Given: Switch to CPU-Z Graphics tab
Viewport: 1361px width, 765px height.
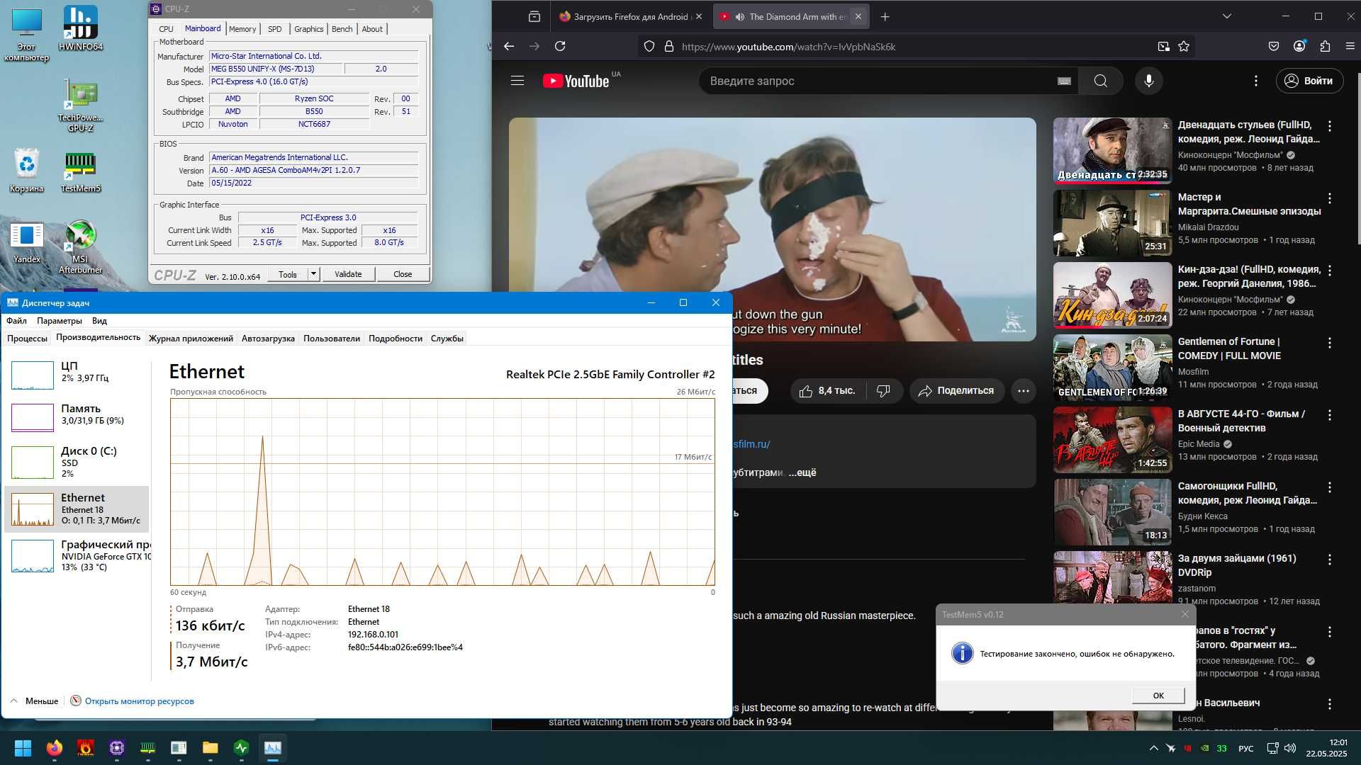Looking at the screenshot, I should [308, 29].
